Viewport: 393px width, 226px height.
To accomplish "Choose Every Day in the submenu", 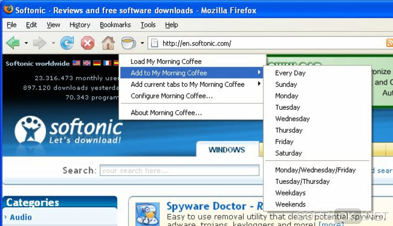I will tap(317, 73).
